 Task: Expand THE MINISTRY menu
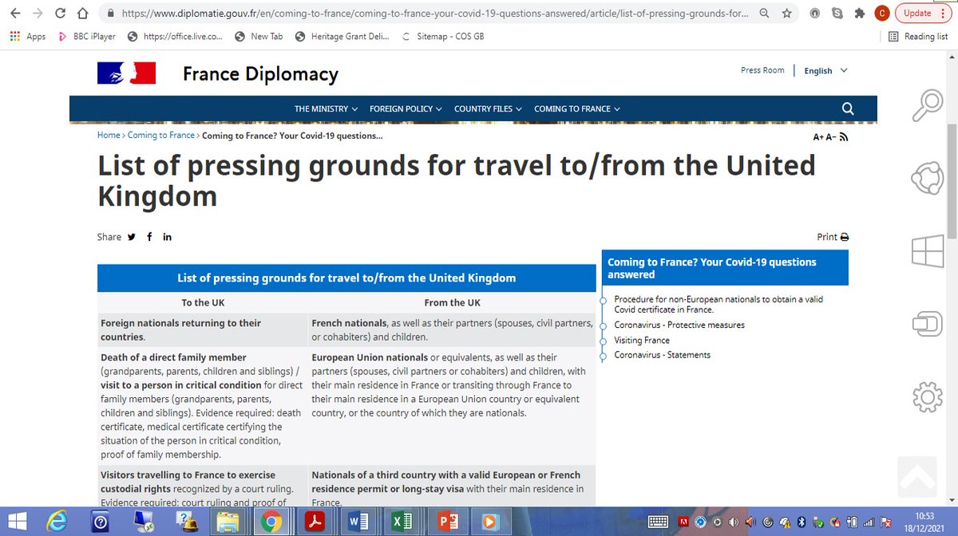pyautogui.click(x=326, y=108)
